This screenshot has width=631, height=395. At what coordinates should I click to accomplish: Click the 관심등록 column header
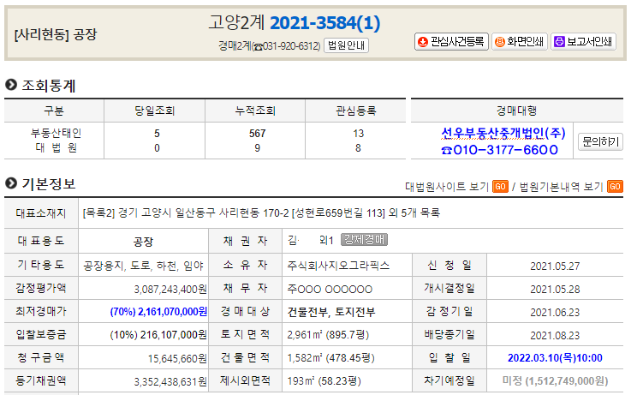coord(356,111)
